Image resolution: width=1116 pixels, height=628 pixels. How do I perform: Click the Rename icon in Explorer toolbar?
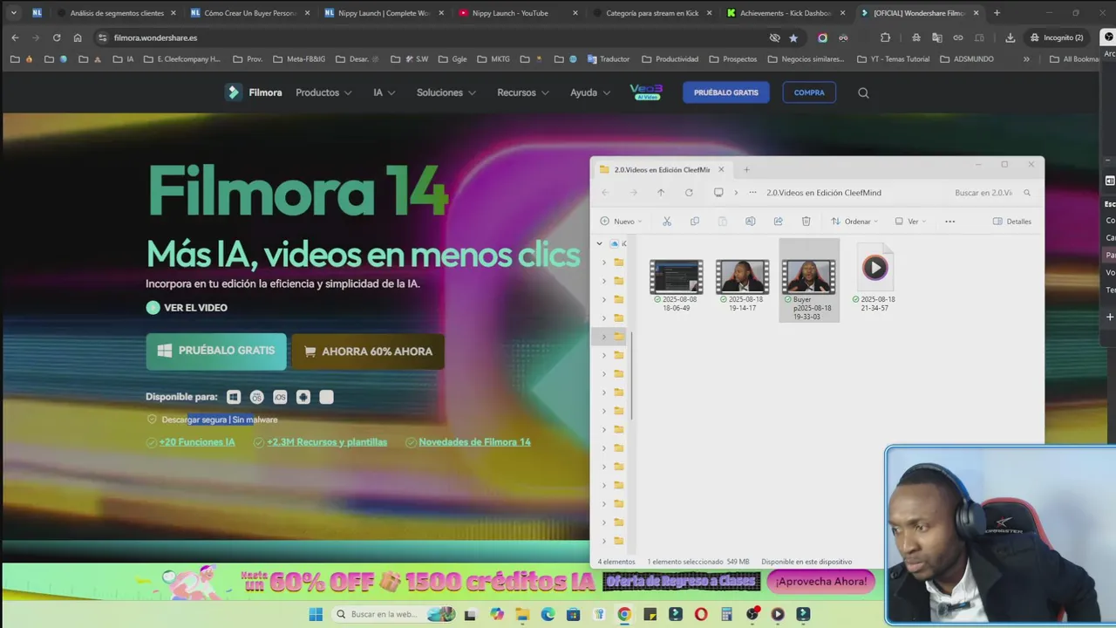click(x=750, y=222)
